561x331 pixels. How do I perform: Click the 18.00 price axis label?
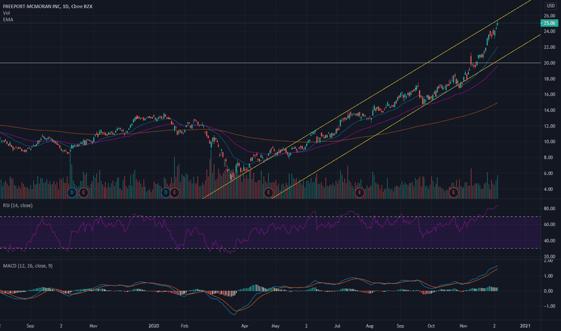click(550, 79)
